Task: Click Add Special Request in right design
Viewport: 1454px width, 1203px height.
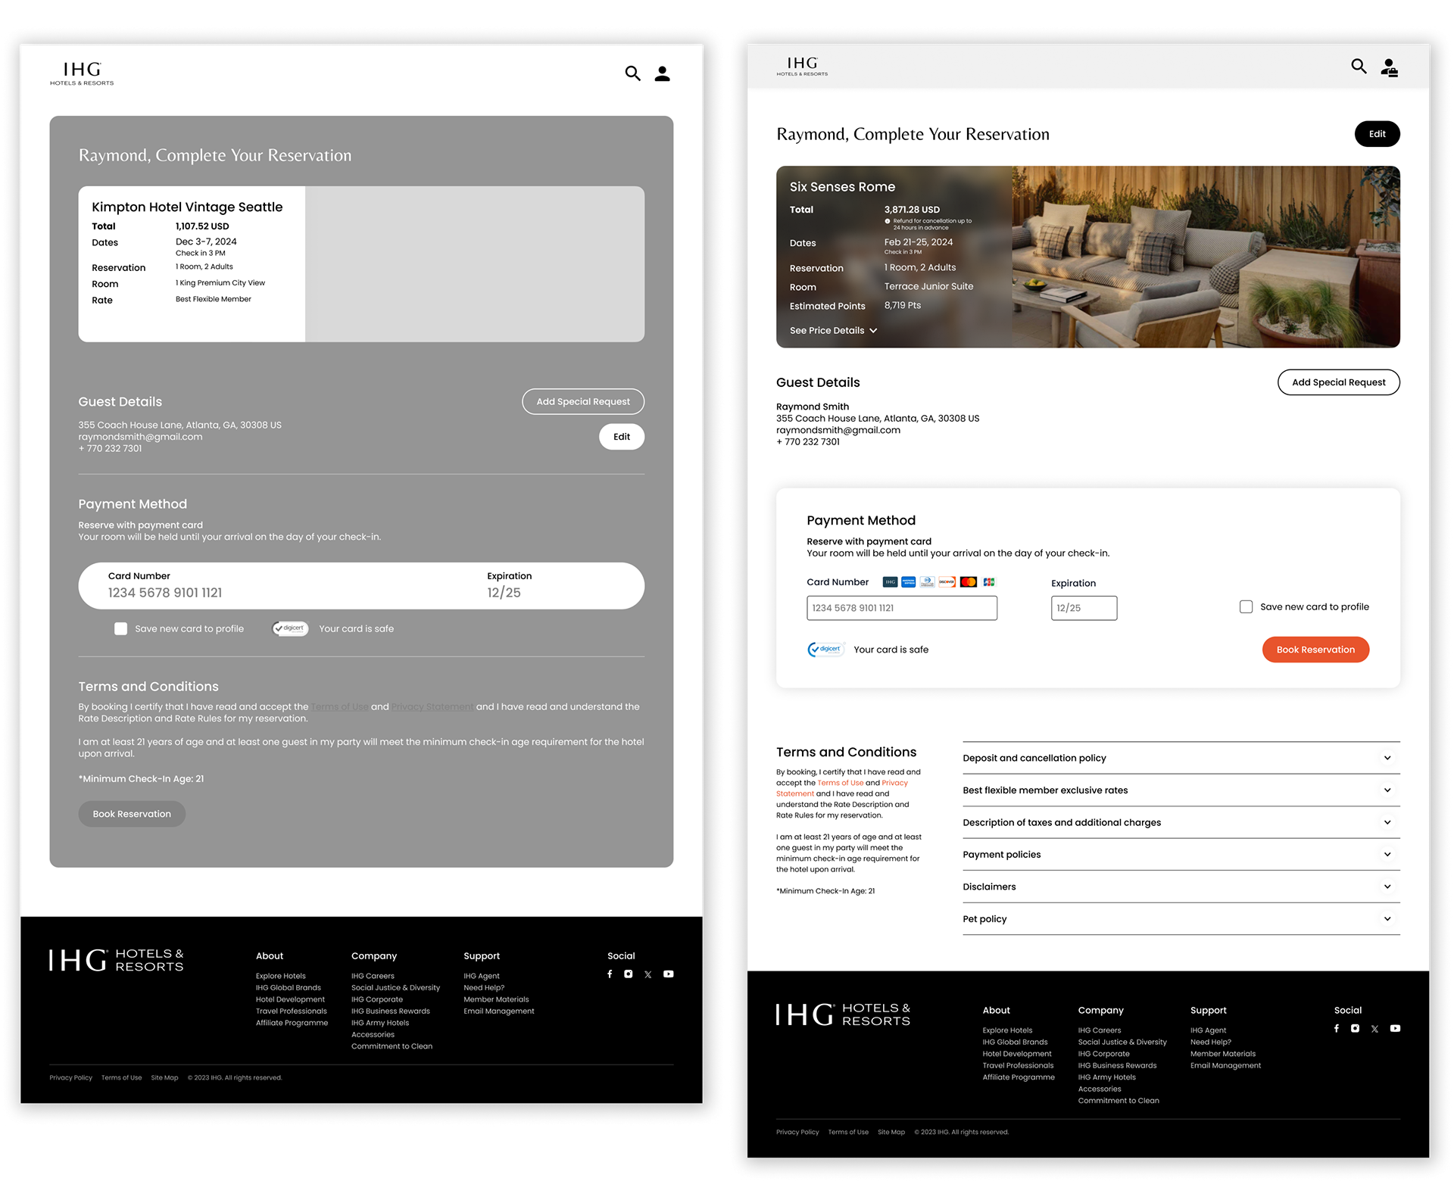Action: [x=1338, y=382]
